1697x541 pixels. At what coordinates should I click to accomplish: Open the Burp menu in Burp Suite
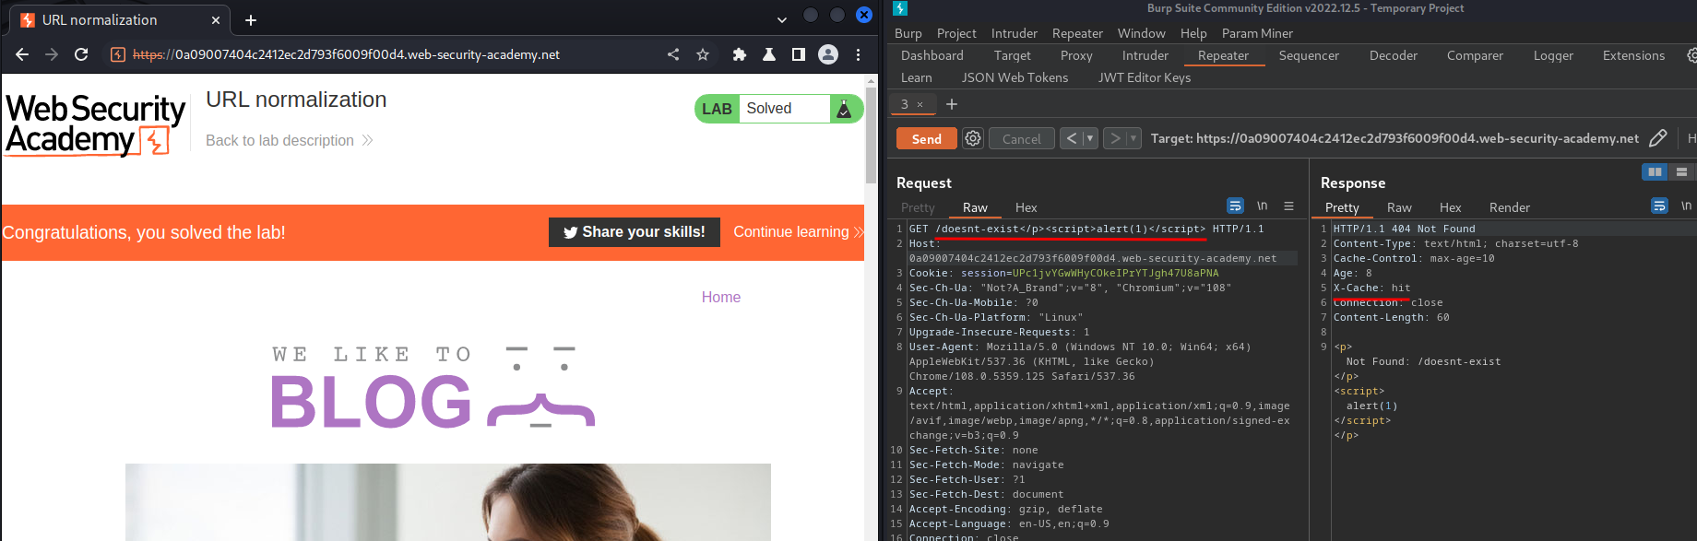(x=908, y=33)
